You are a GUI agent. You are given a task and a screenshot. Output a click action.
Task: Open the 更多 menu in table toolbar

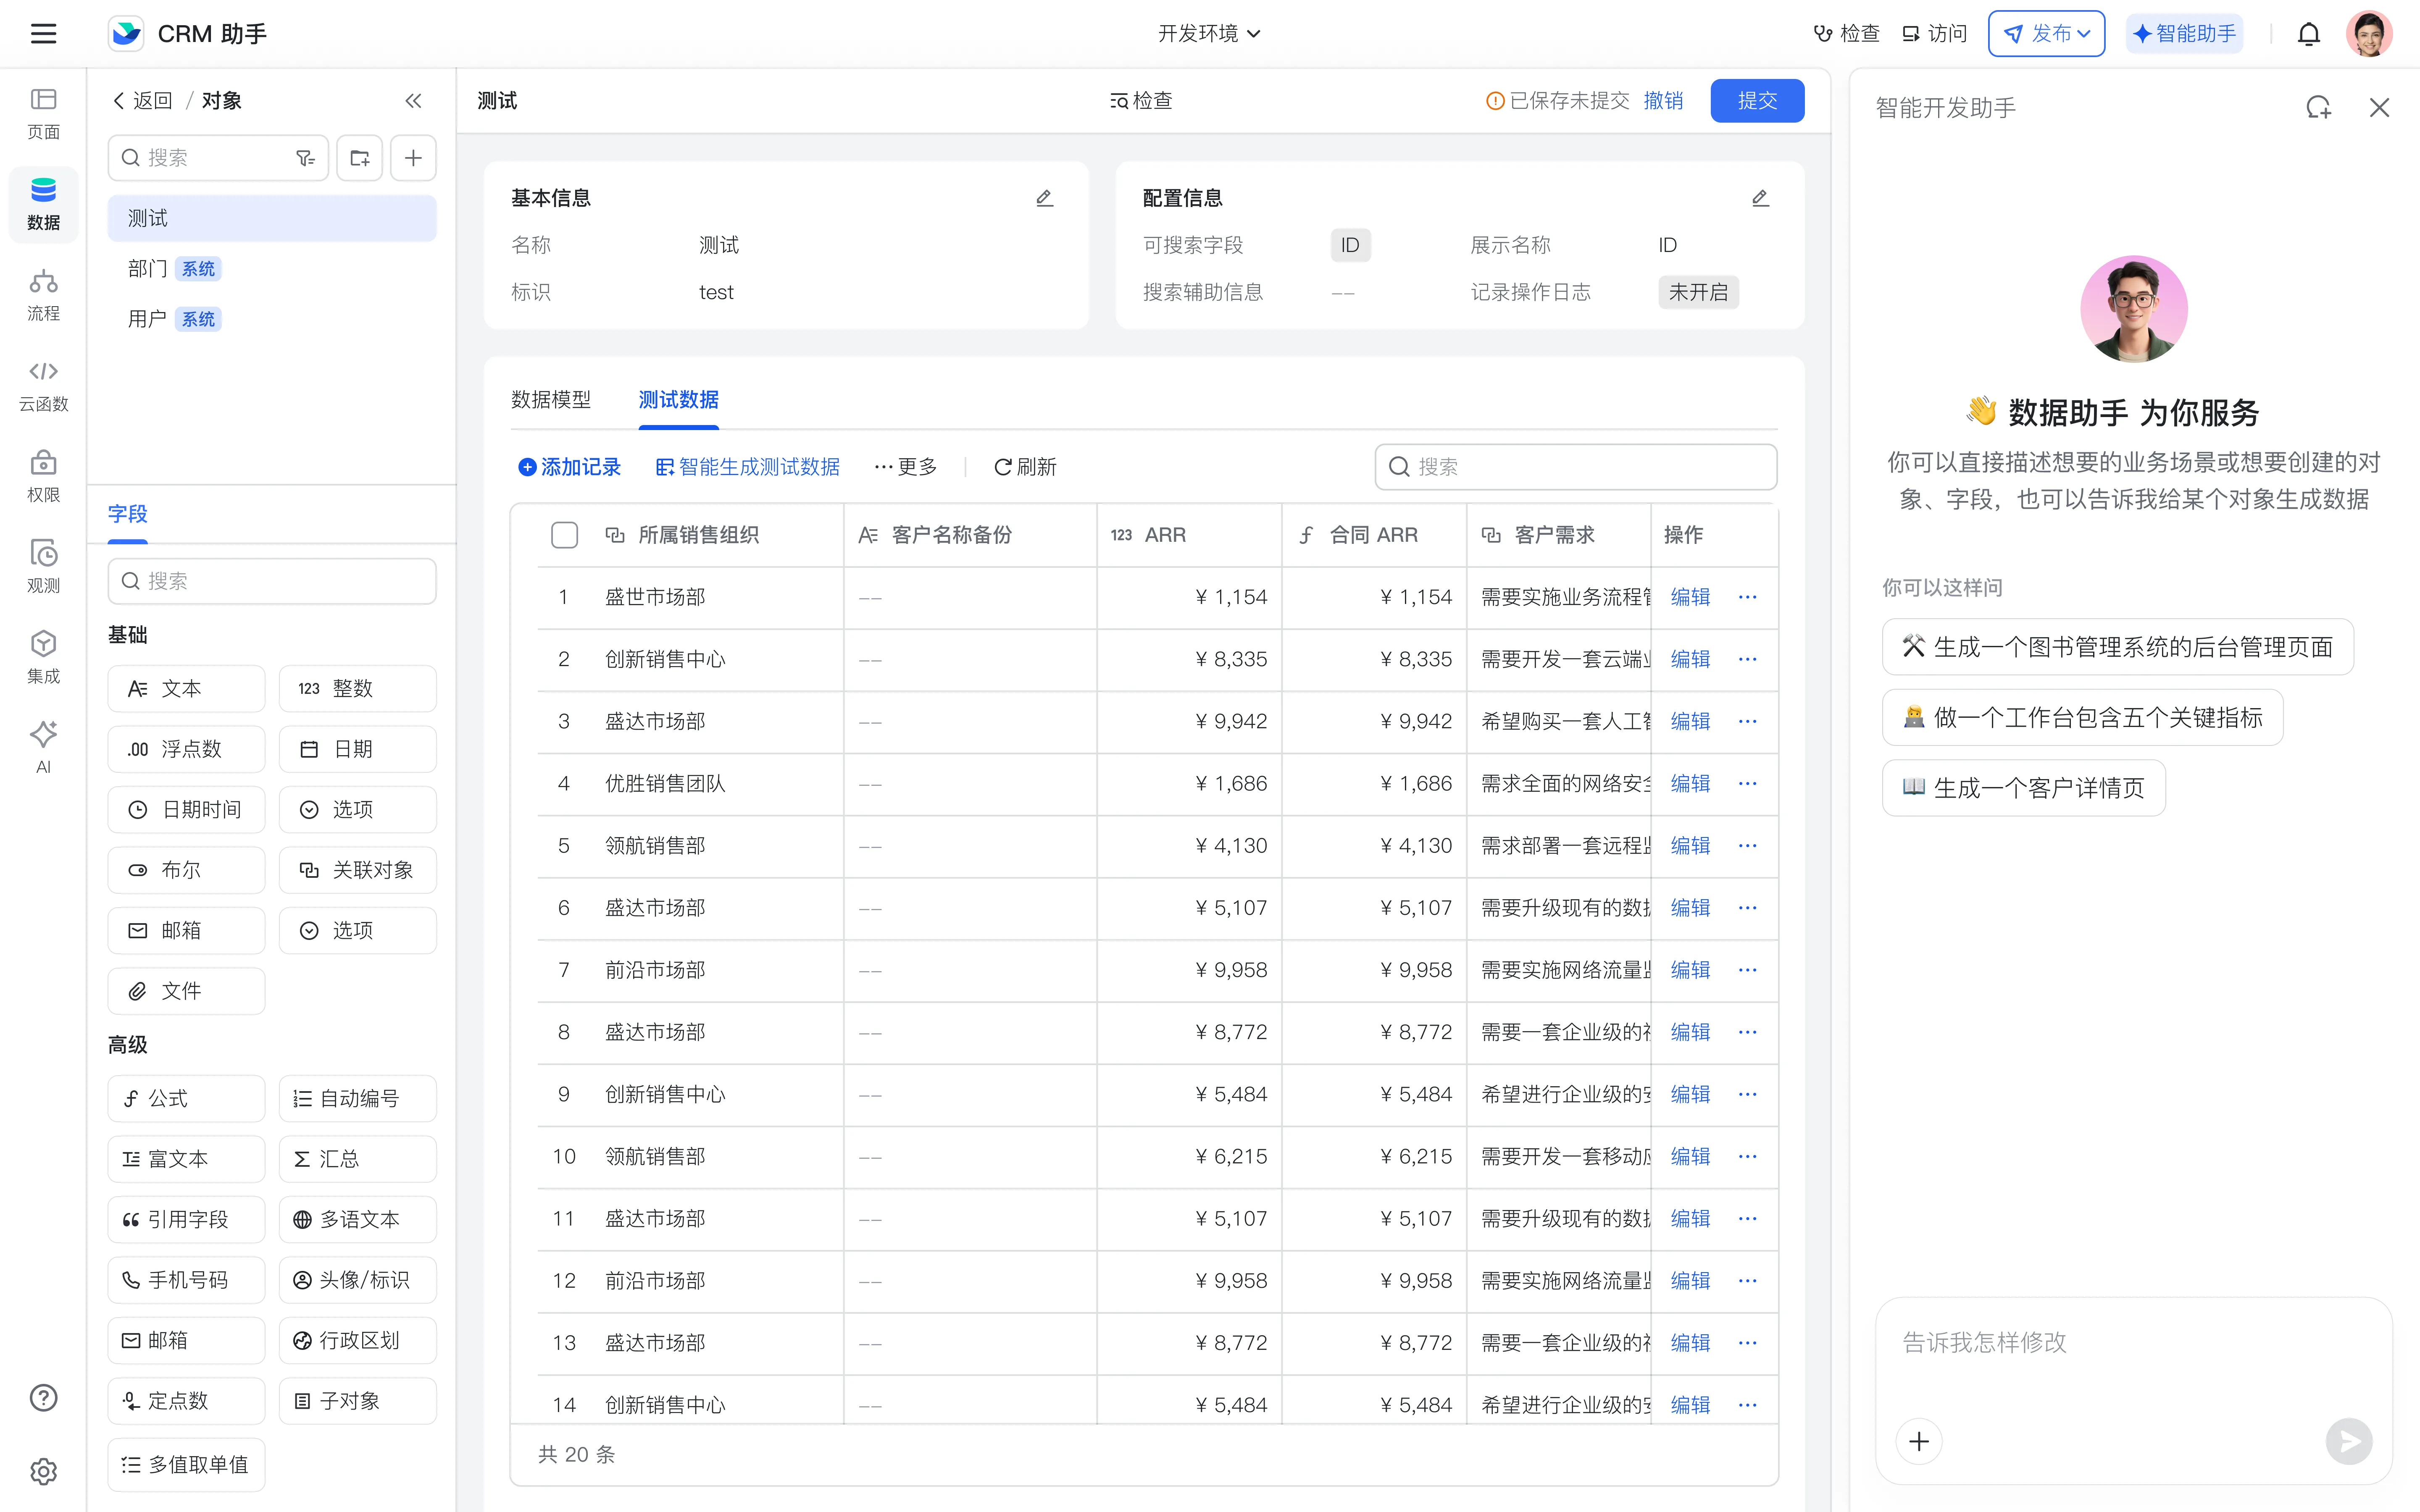pyautogui.click(x=905, y=467)
